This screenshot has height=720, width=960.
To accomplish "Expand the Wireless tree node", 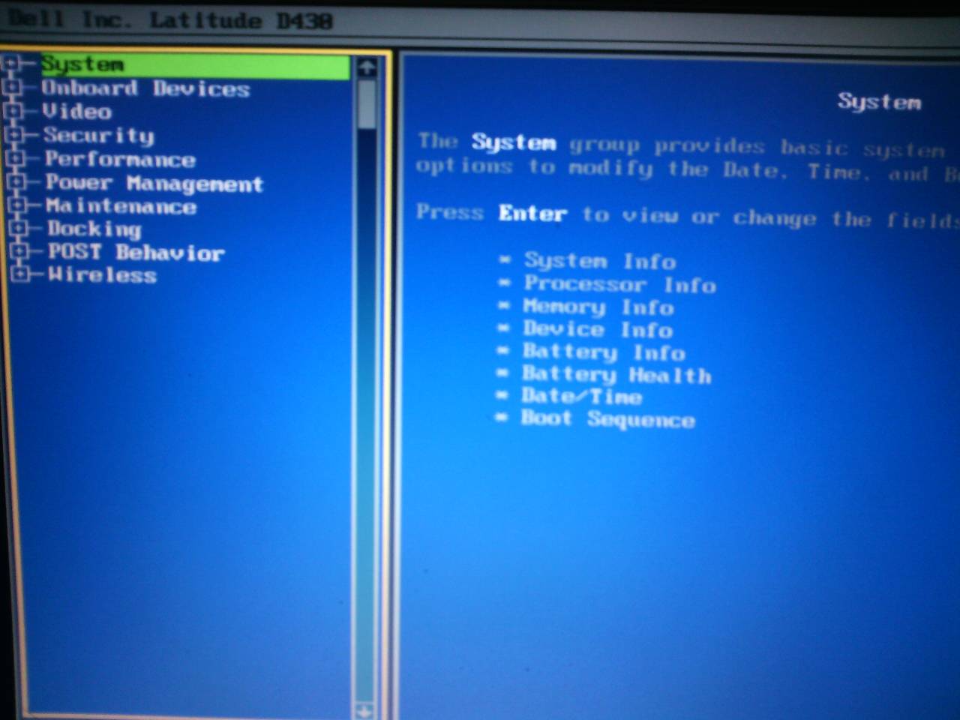I will pyautogui.click(x=21, y=274).
